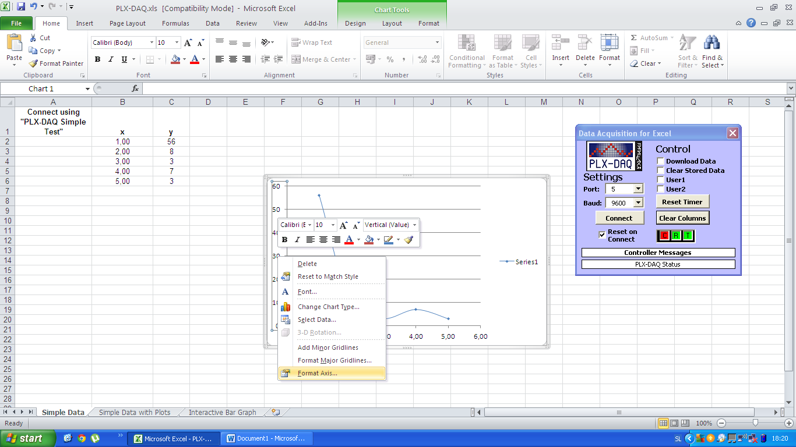Image resolution: width=796 pixels, height=447 pixels.
Task: Open Conditional Formatting options
Action: click(x=466, y=52)
